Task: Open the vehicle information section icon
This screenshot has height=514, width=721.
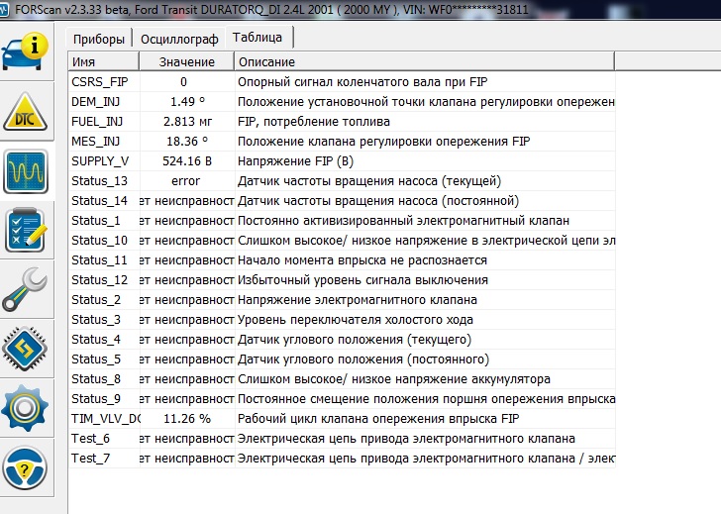Action: click(x=26, y=51)
